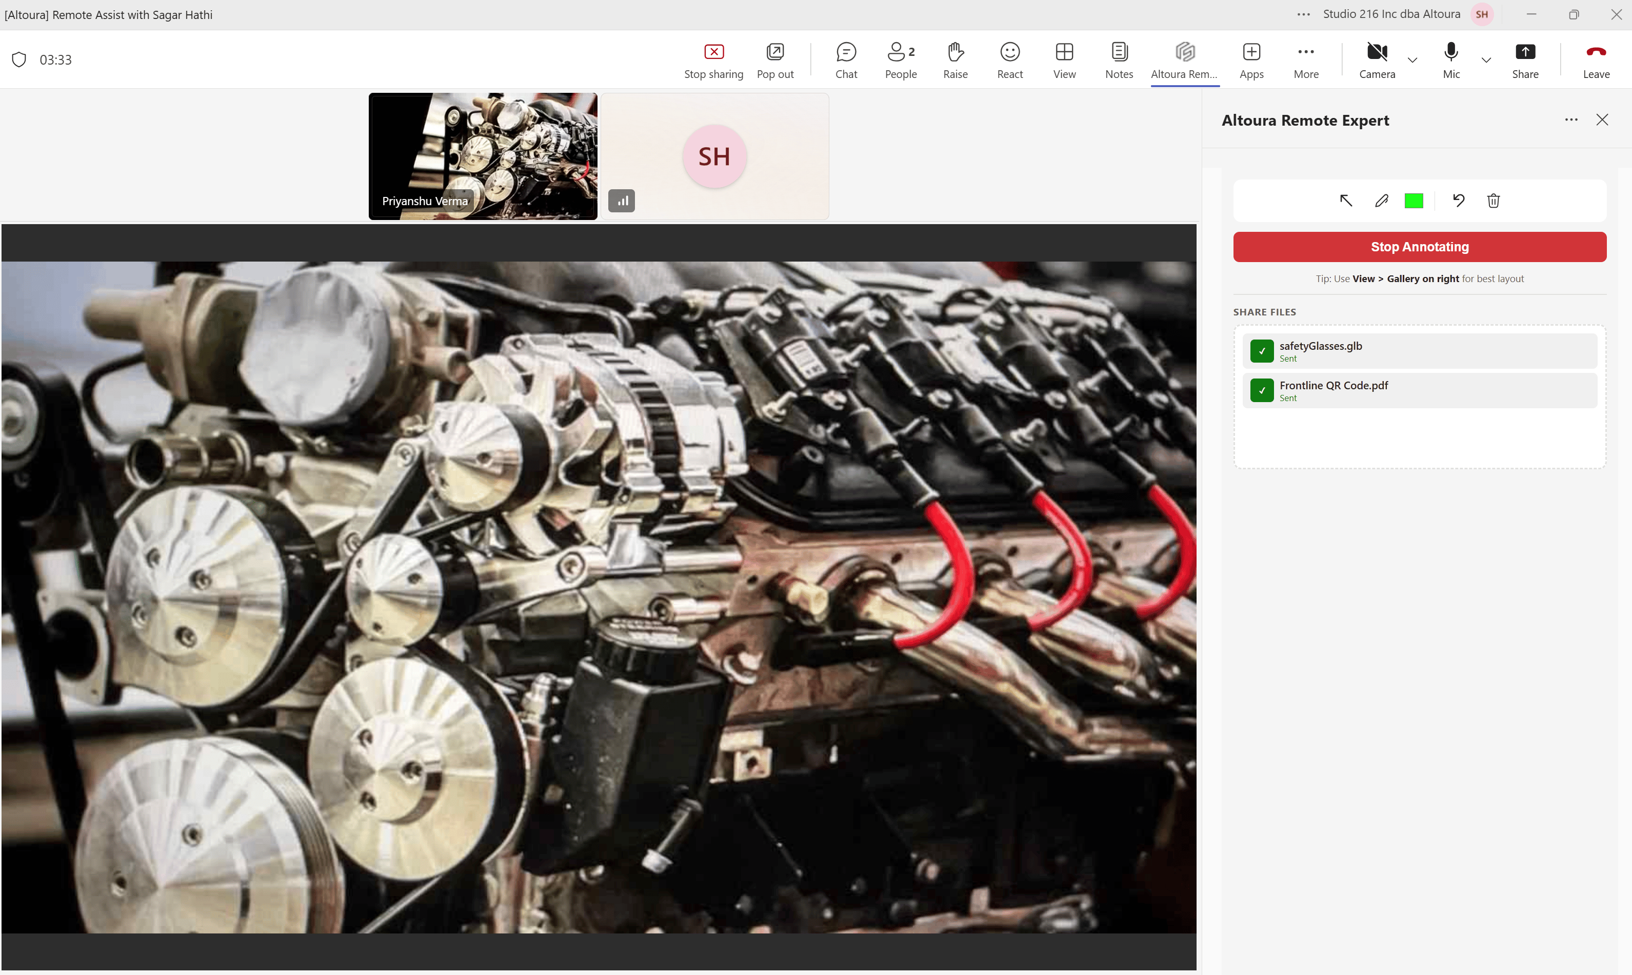
Task: Open the green annotation color swatch
Action: coord(1414,201)
